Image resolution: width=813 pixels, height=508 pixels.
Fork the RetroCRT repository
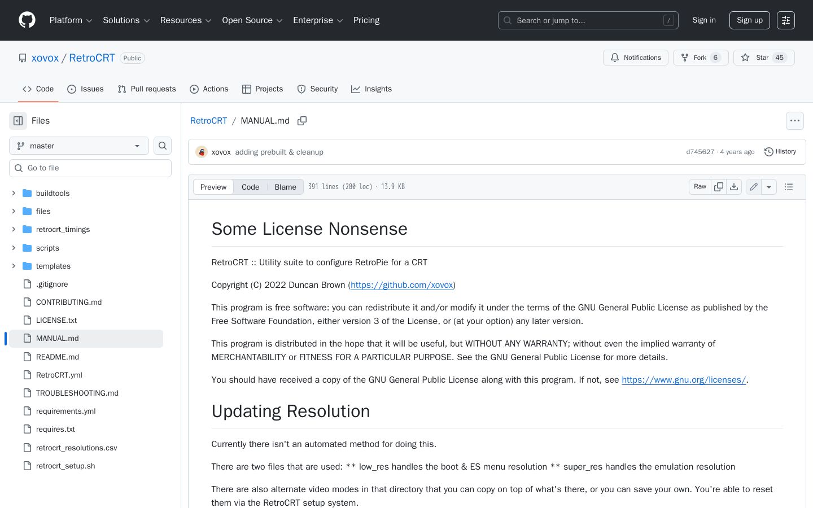coord(701,58)
